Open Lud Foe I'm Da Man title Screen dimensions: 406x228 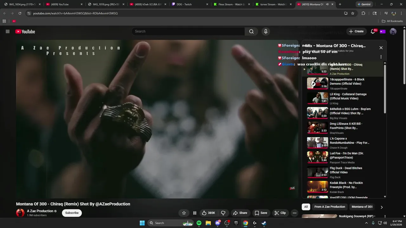347,155
